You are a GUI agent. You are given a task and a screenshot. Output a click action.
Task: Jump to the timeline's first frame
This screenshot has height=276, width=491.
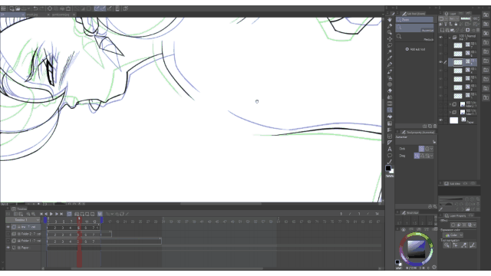click(41, 214)
